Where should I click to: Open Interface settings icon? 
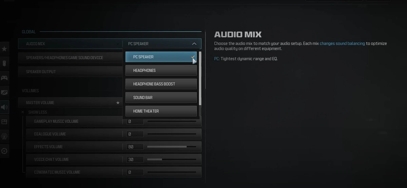click(4, 122)
